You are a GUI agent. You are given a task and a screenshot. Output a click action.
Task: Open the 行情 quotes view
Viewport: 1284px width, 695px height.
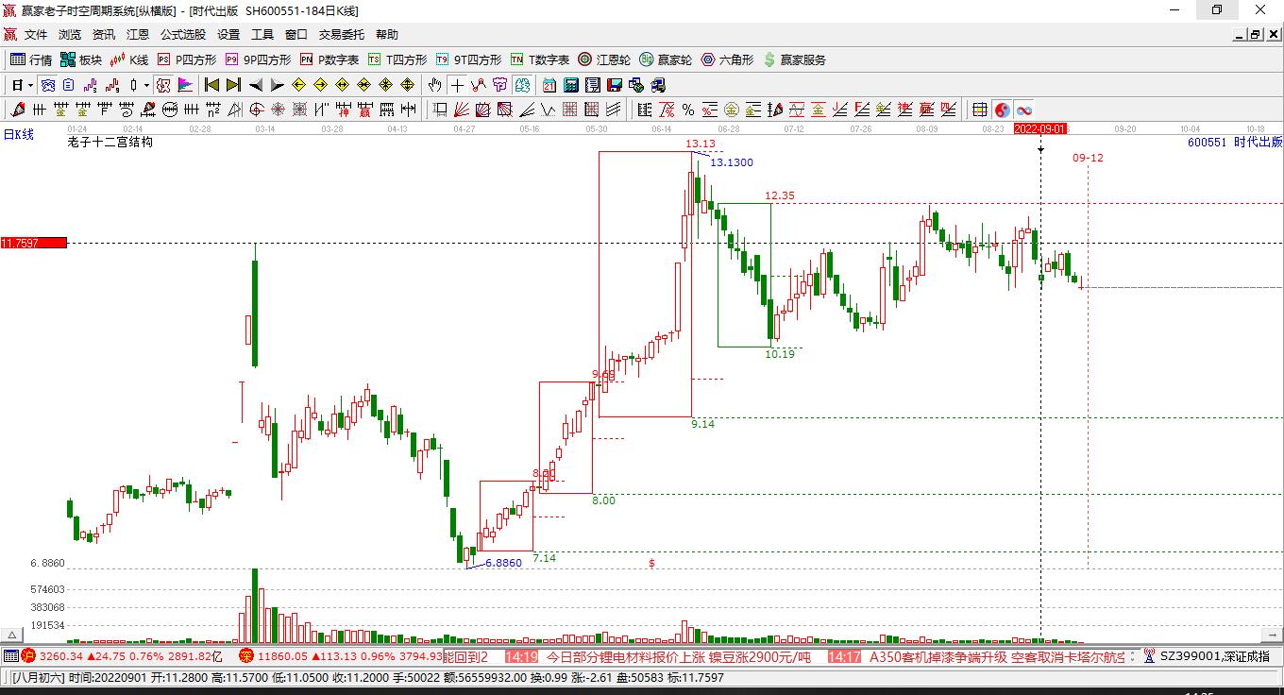tap(31, 59)
